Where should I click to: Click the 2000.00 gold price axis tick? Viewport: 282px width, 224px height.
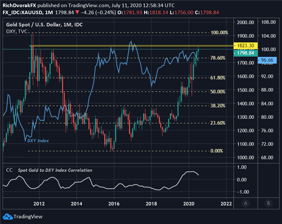click(x=245, y=23)
